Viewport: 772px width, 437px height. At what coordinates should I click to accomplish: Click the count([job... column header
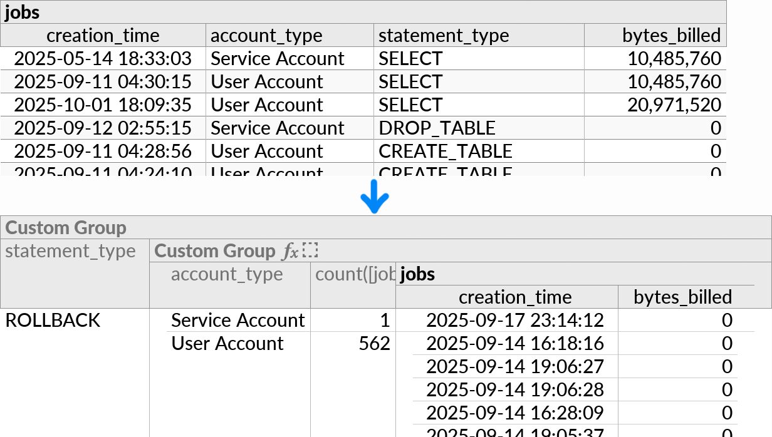tap(355, 274)
